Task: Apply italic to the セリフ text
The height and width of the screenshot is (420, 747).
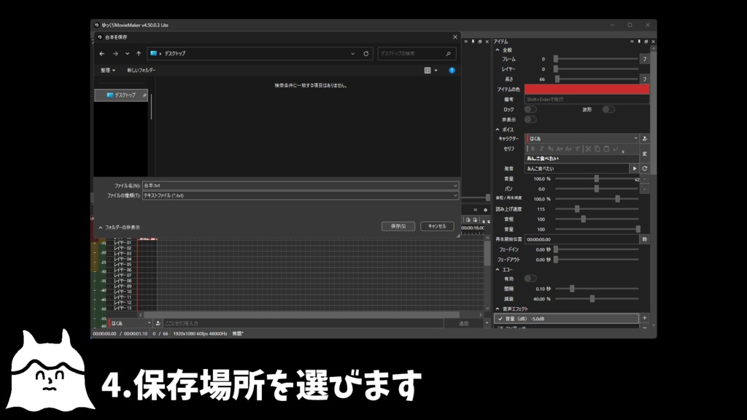Action: 542,149
